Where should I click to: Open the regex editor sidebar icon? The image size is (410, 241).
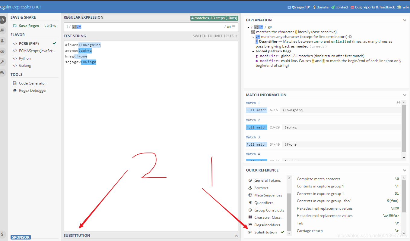coord(2,20)
